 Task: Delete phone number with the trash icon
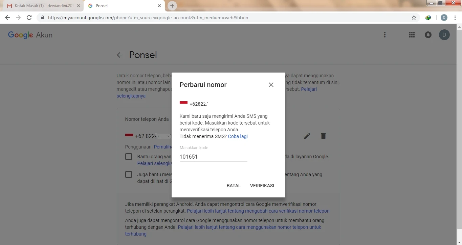pyautogui.click(x=323, y=136)
